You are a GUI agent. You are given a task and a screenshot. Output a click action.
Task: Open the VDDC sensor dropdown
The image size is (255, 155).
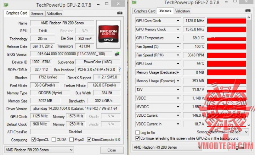coord(178,98)
